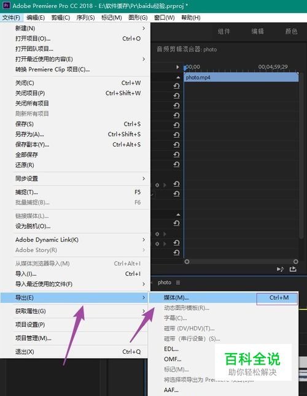307x396 pixels.
Task: Choose 打开项目(O)... menu entry
Action: tap(75, 39)
